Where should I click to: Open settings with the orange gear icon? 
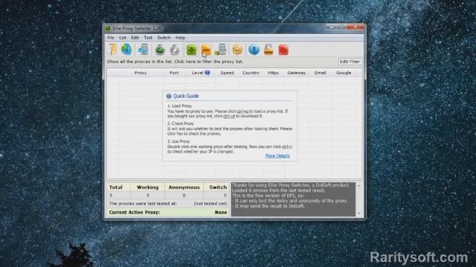click(x=237, y=50)
